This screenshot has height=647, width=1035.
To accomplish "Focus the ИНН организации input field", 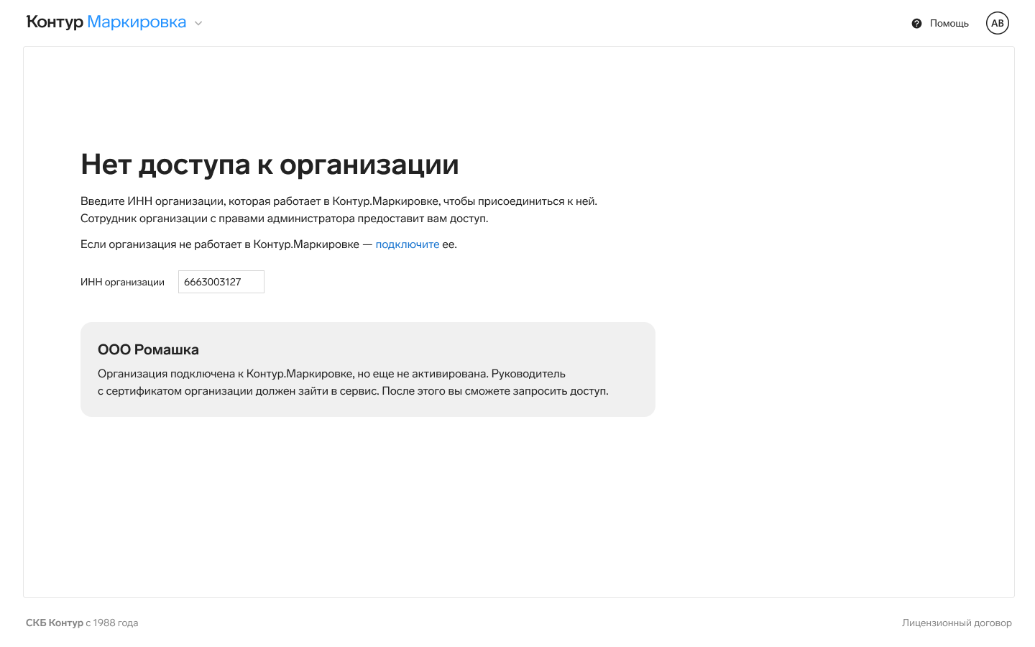I will [x=221, y=282].
